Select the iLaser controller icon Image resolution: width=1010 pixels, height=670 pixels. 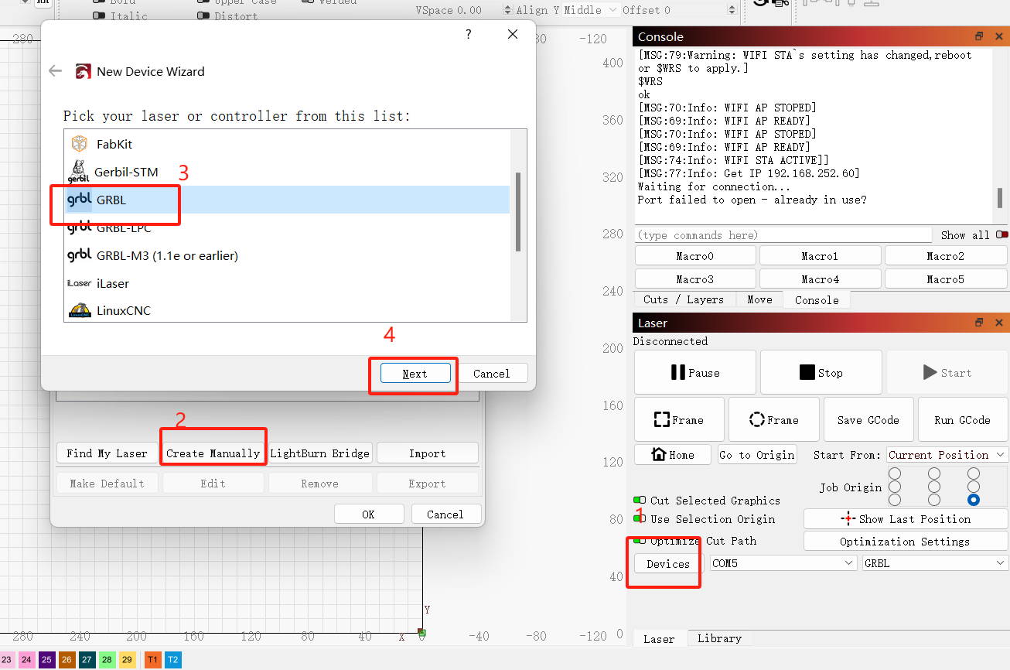click(80, 283)
